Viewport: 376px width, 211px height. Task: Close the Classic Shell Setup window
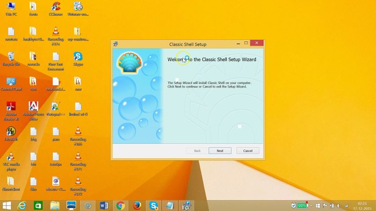tap(257, 43)
